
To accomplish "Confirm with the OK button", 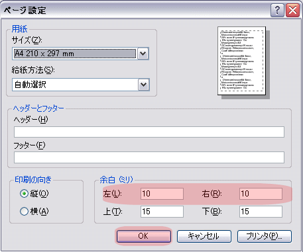I will [144, 236].
